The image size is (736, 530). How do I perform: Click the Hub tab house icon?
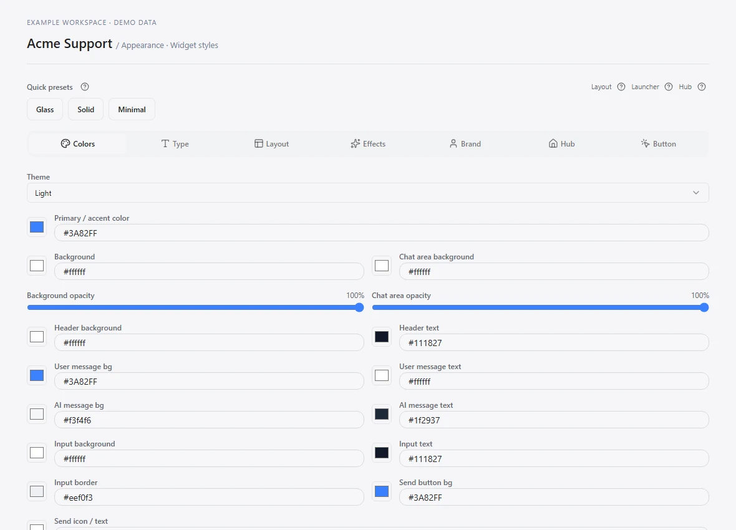click(x=553, y=143)
